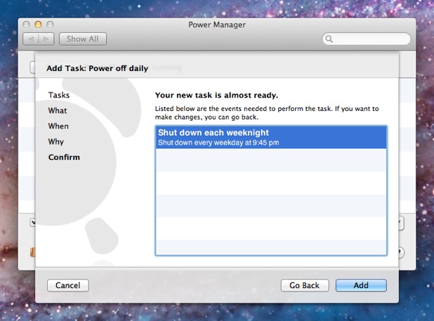
Task: Click the Shut down every weekday at 9:45 pm text
Action: 218,143
